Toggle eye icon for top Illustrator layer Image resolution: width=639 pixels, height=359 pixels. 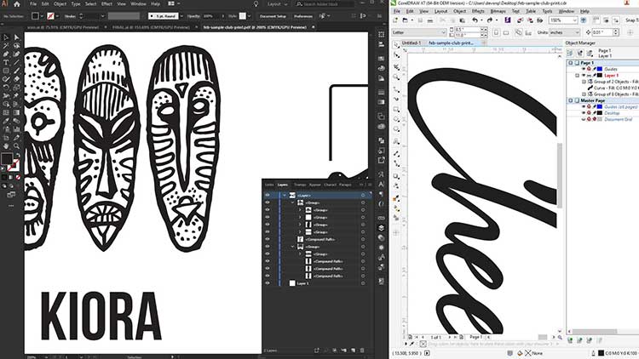coord(267,195)
